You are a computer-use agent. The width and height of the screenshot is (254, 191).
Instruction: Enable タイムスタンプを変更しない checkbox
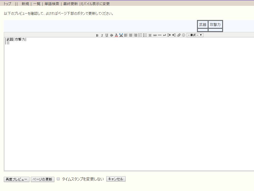pos(58,179)
